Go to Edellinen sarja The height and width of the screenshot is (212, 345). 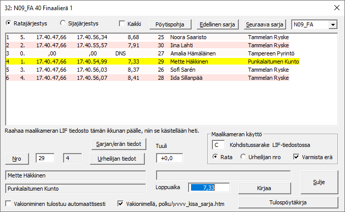pos(218,24)
